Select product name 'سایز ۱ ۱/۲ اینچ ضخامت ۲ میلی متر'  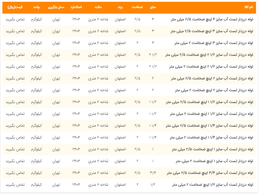point(211,114)
